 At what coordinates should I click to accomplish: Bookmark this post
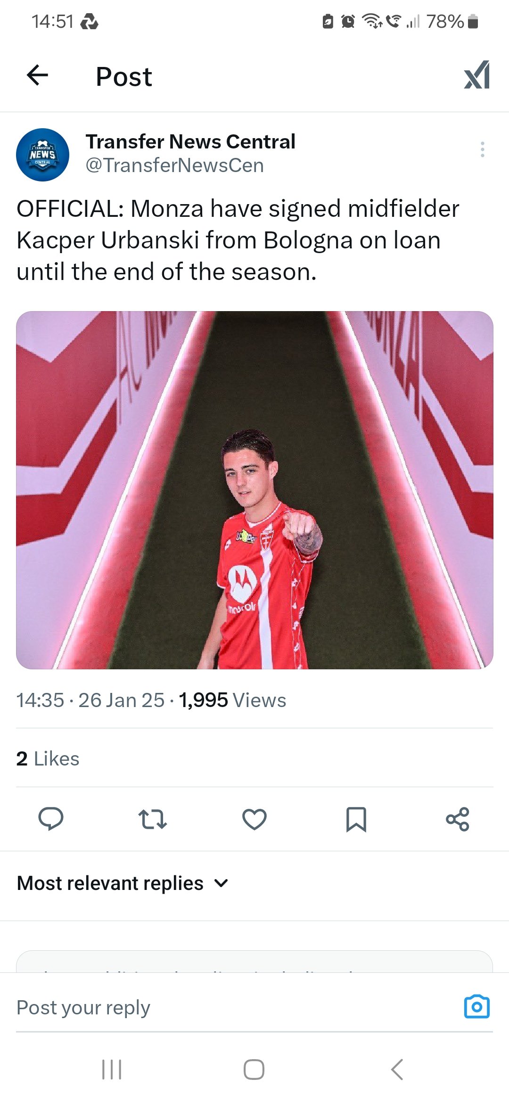coord(356,819)
